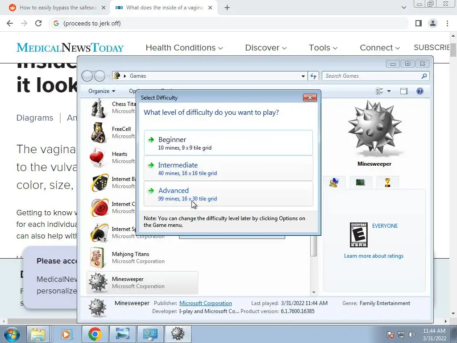Image resolution: width=457 pixels, height=343 pixels.
Task: Click the taskbar clock showing 11:44 AM
Action: [434, 335]
